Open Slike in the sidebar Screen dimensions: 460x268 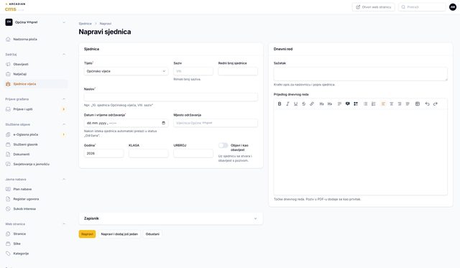36,244
